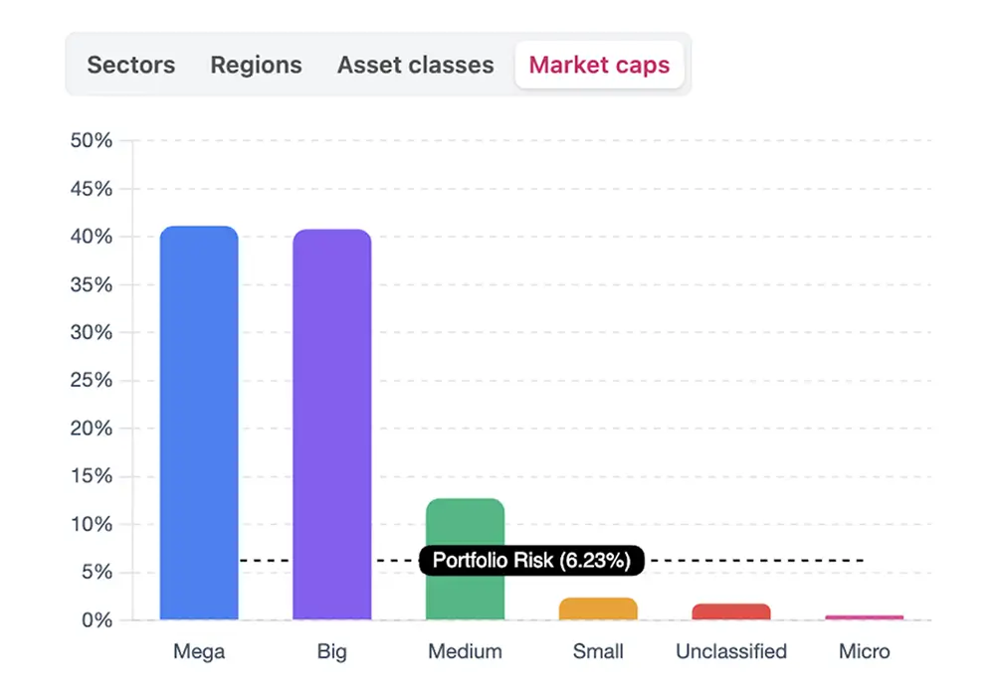Click the Portfolio Risk (6.23%) label
Screen dimensions: 995x696
[534, 561]
